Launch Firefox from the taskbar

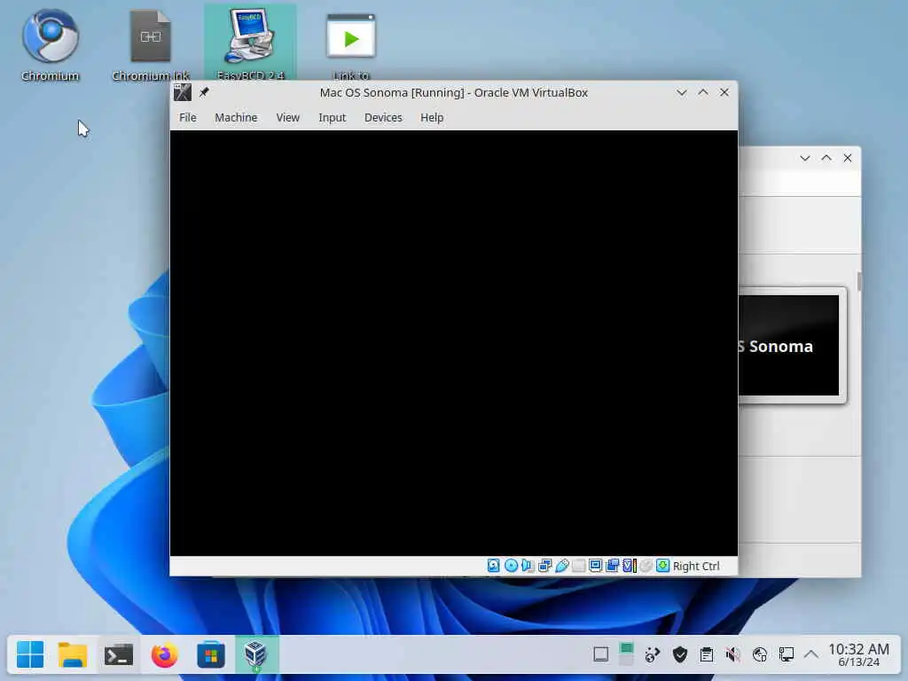pos(164,655)
